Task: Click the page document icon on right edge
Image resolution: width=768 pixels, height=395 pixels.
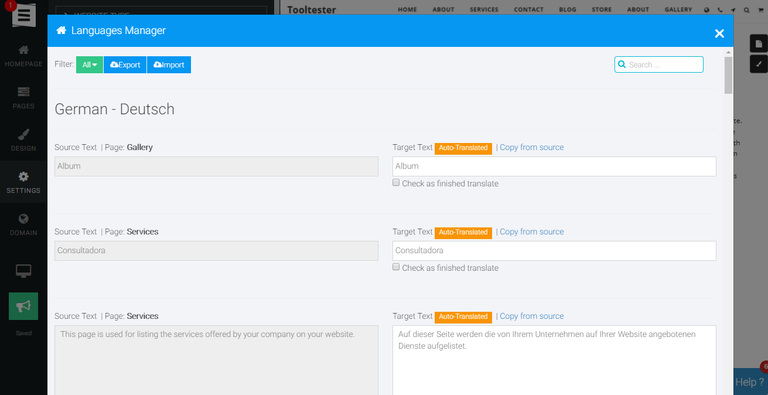Action: click(x=759, y=43)
